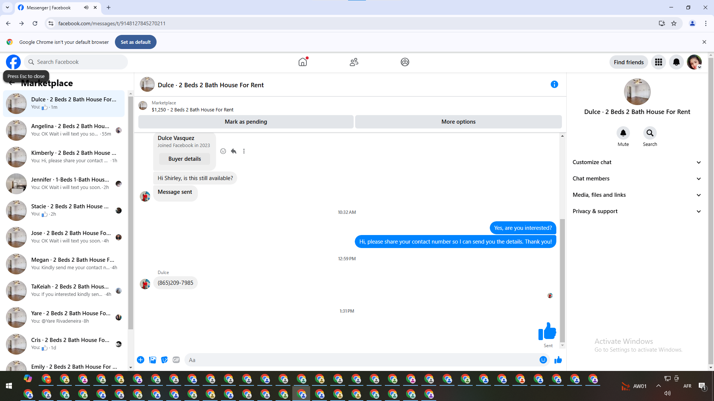This screenshot has width=714, height=401.
Task: Open the Megan conversation
Action: [64, 264]
